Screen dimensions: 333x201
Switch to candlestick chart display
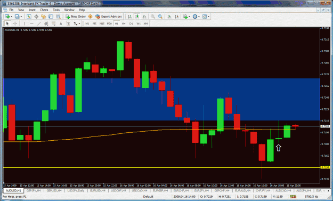(137, 17)
